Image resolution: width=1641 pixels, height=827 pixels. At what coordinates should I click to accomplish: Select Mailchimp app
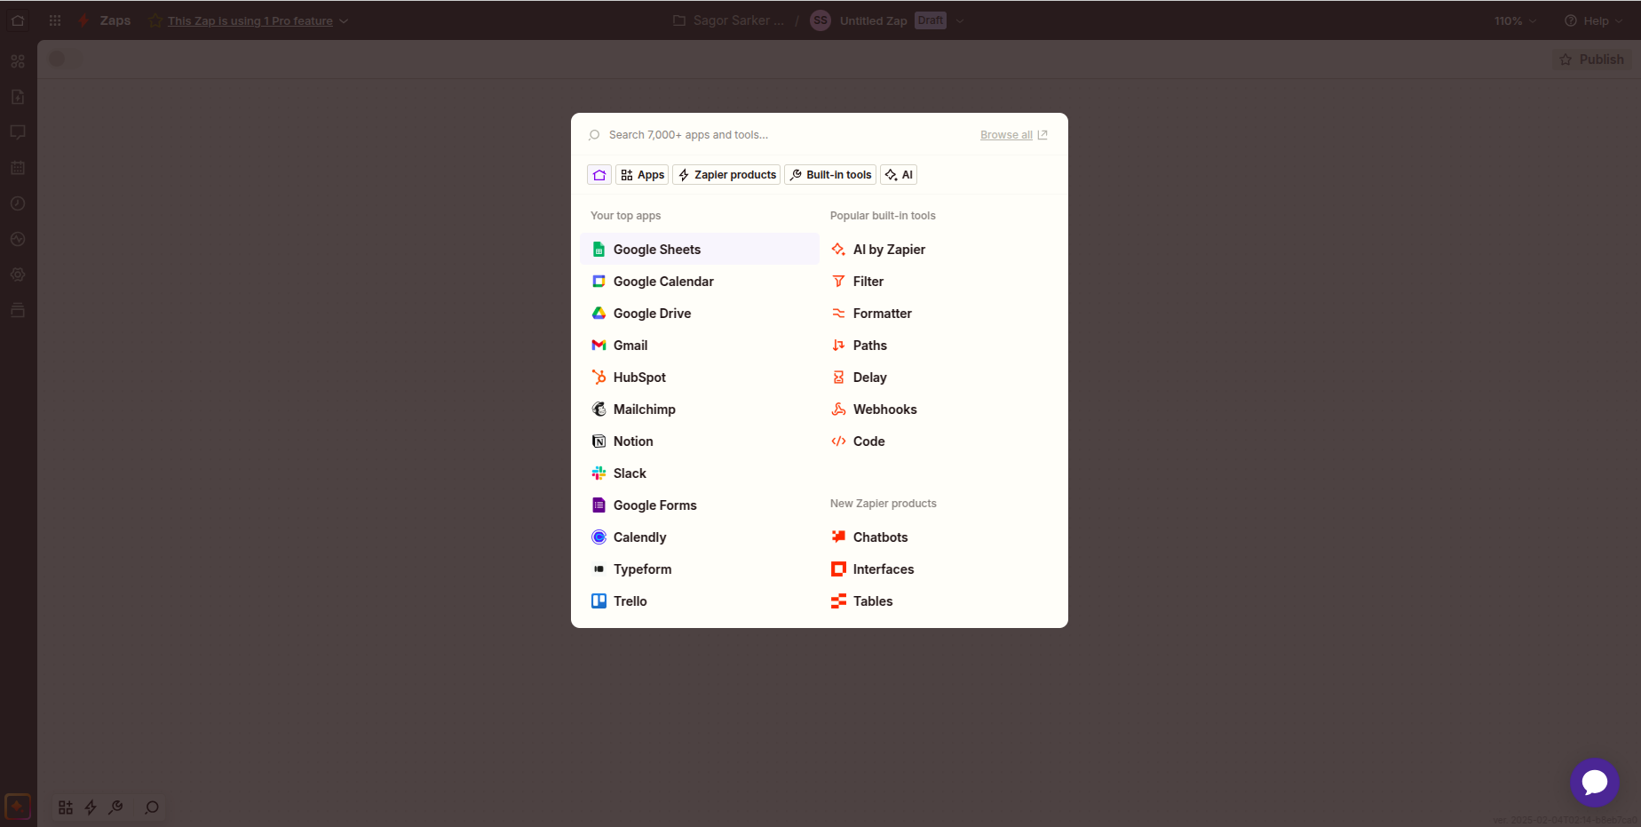[x=700, y=410]
